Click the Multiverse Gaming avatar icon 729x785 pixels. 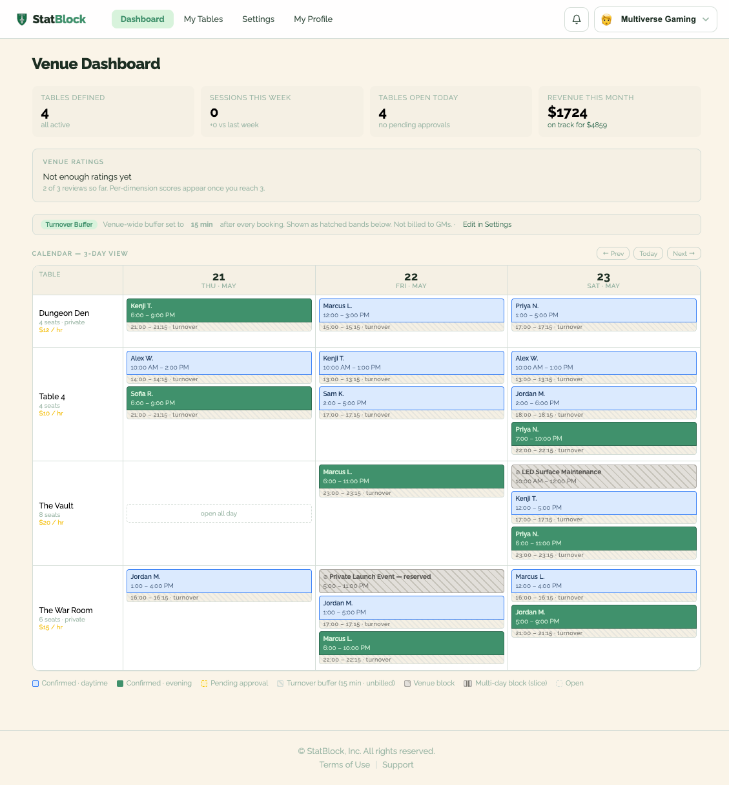click(606, 19)
